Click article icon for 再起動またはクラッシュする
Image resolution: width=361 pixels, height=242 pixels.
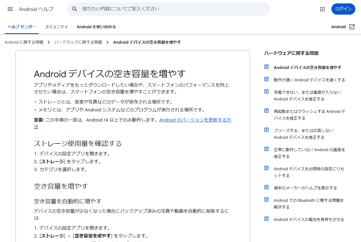(267, 111)
